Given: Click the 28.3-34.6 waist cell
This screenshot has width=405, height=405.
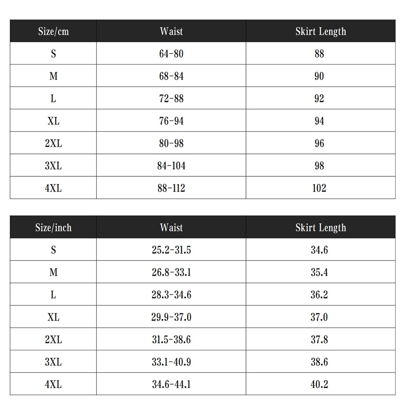Looking at the screenshot, I should [171, 295].
